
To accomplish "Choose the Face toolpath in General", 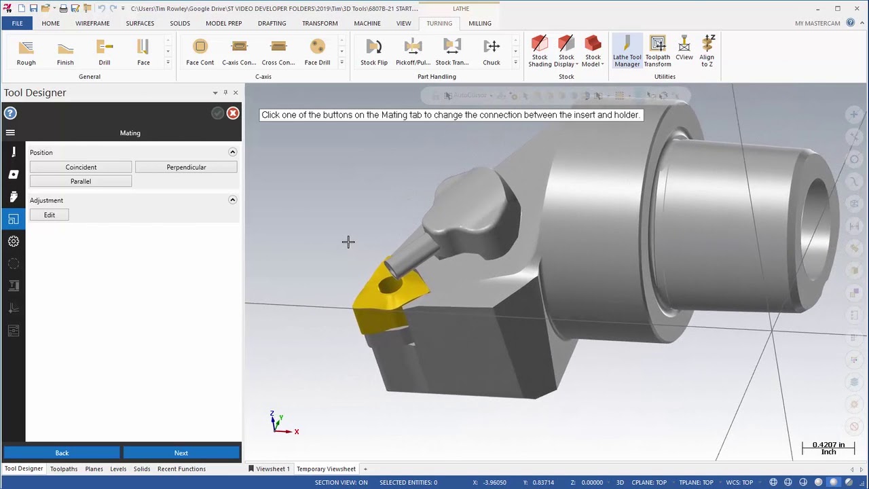I will point(143,53).
